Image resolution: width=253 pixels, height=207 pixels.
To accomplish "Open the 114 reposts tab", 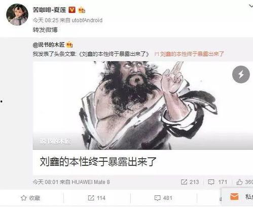I will [97, 198].
